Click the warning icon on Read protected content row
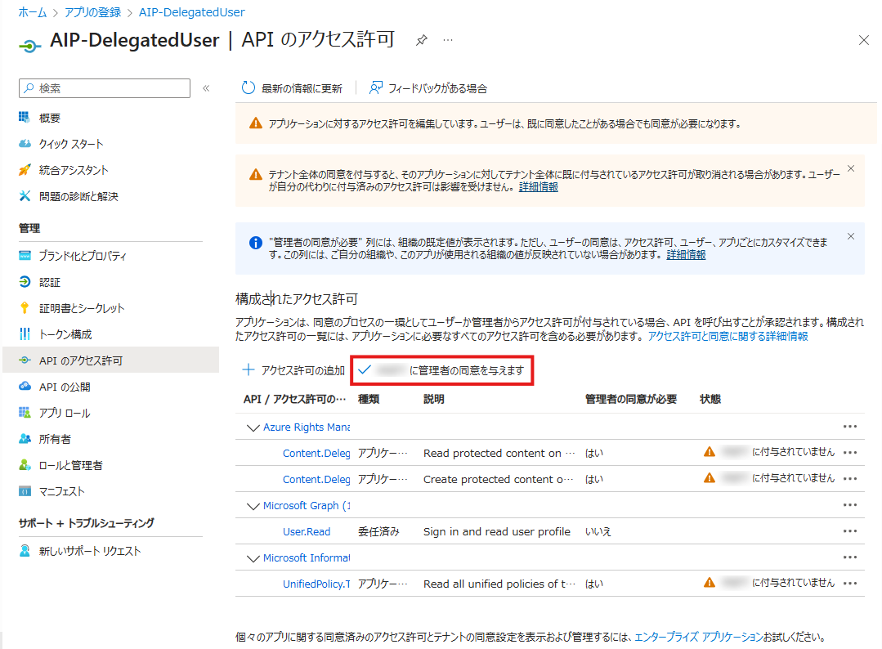This screenshot has height=649, width=882. (710, 451)
